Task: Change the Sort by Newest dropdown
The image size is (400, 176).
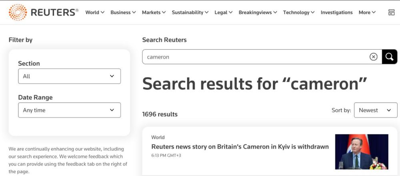Action: point(375,110)
